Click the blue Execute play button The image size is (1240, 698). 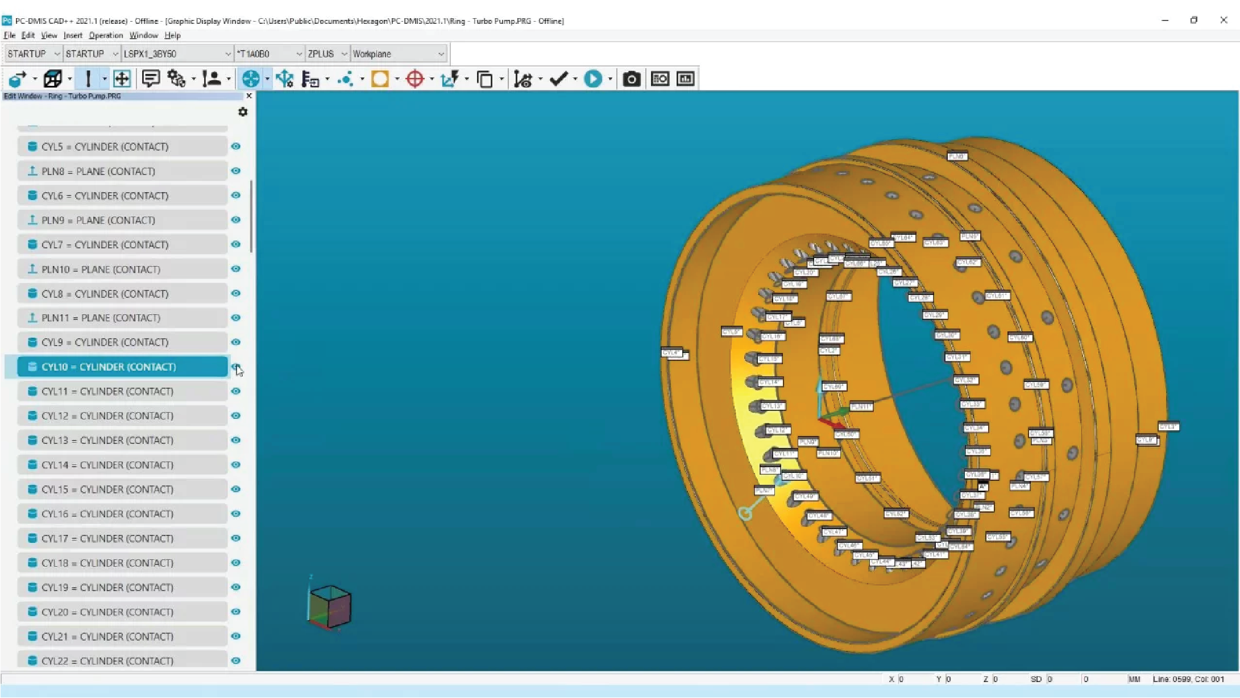pos(592,79)
